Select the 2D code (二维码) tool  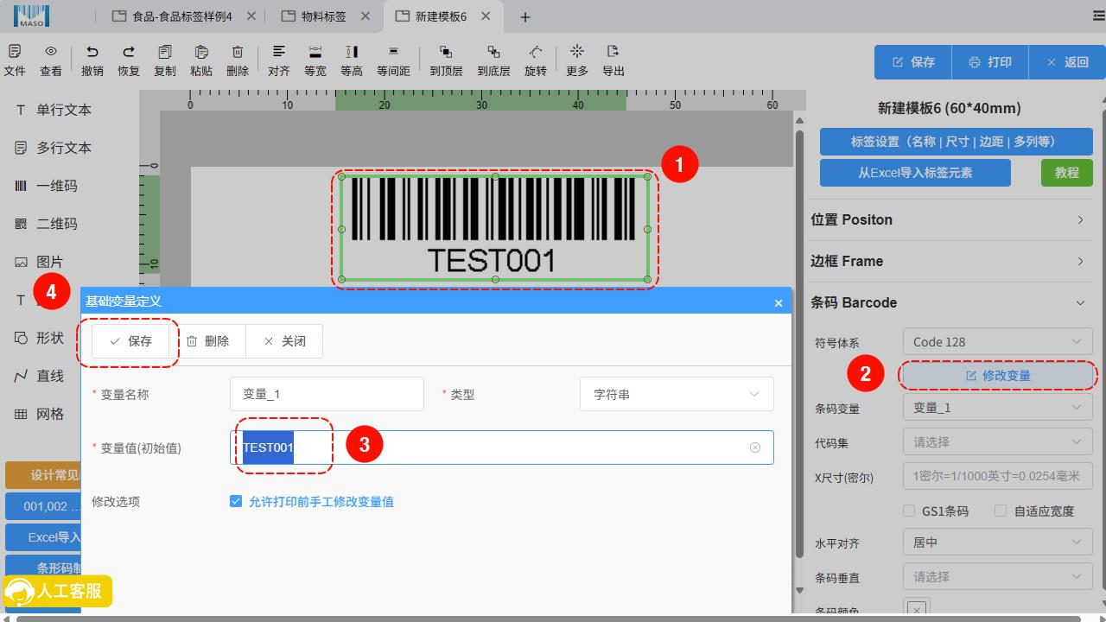tap(48, 224)
